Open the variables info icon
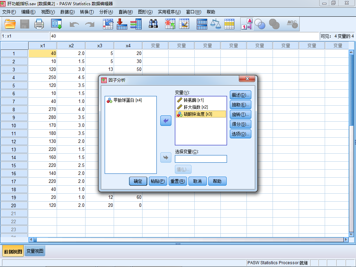 coord(136,24)
